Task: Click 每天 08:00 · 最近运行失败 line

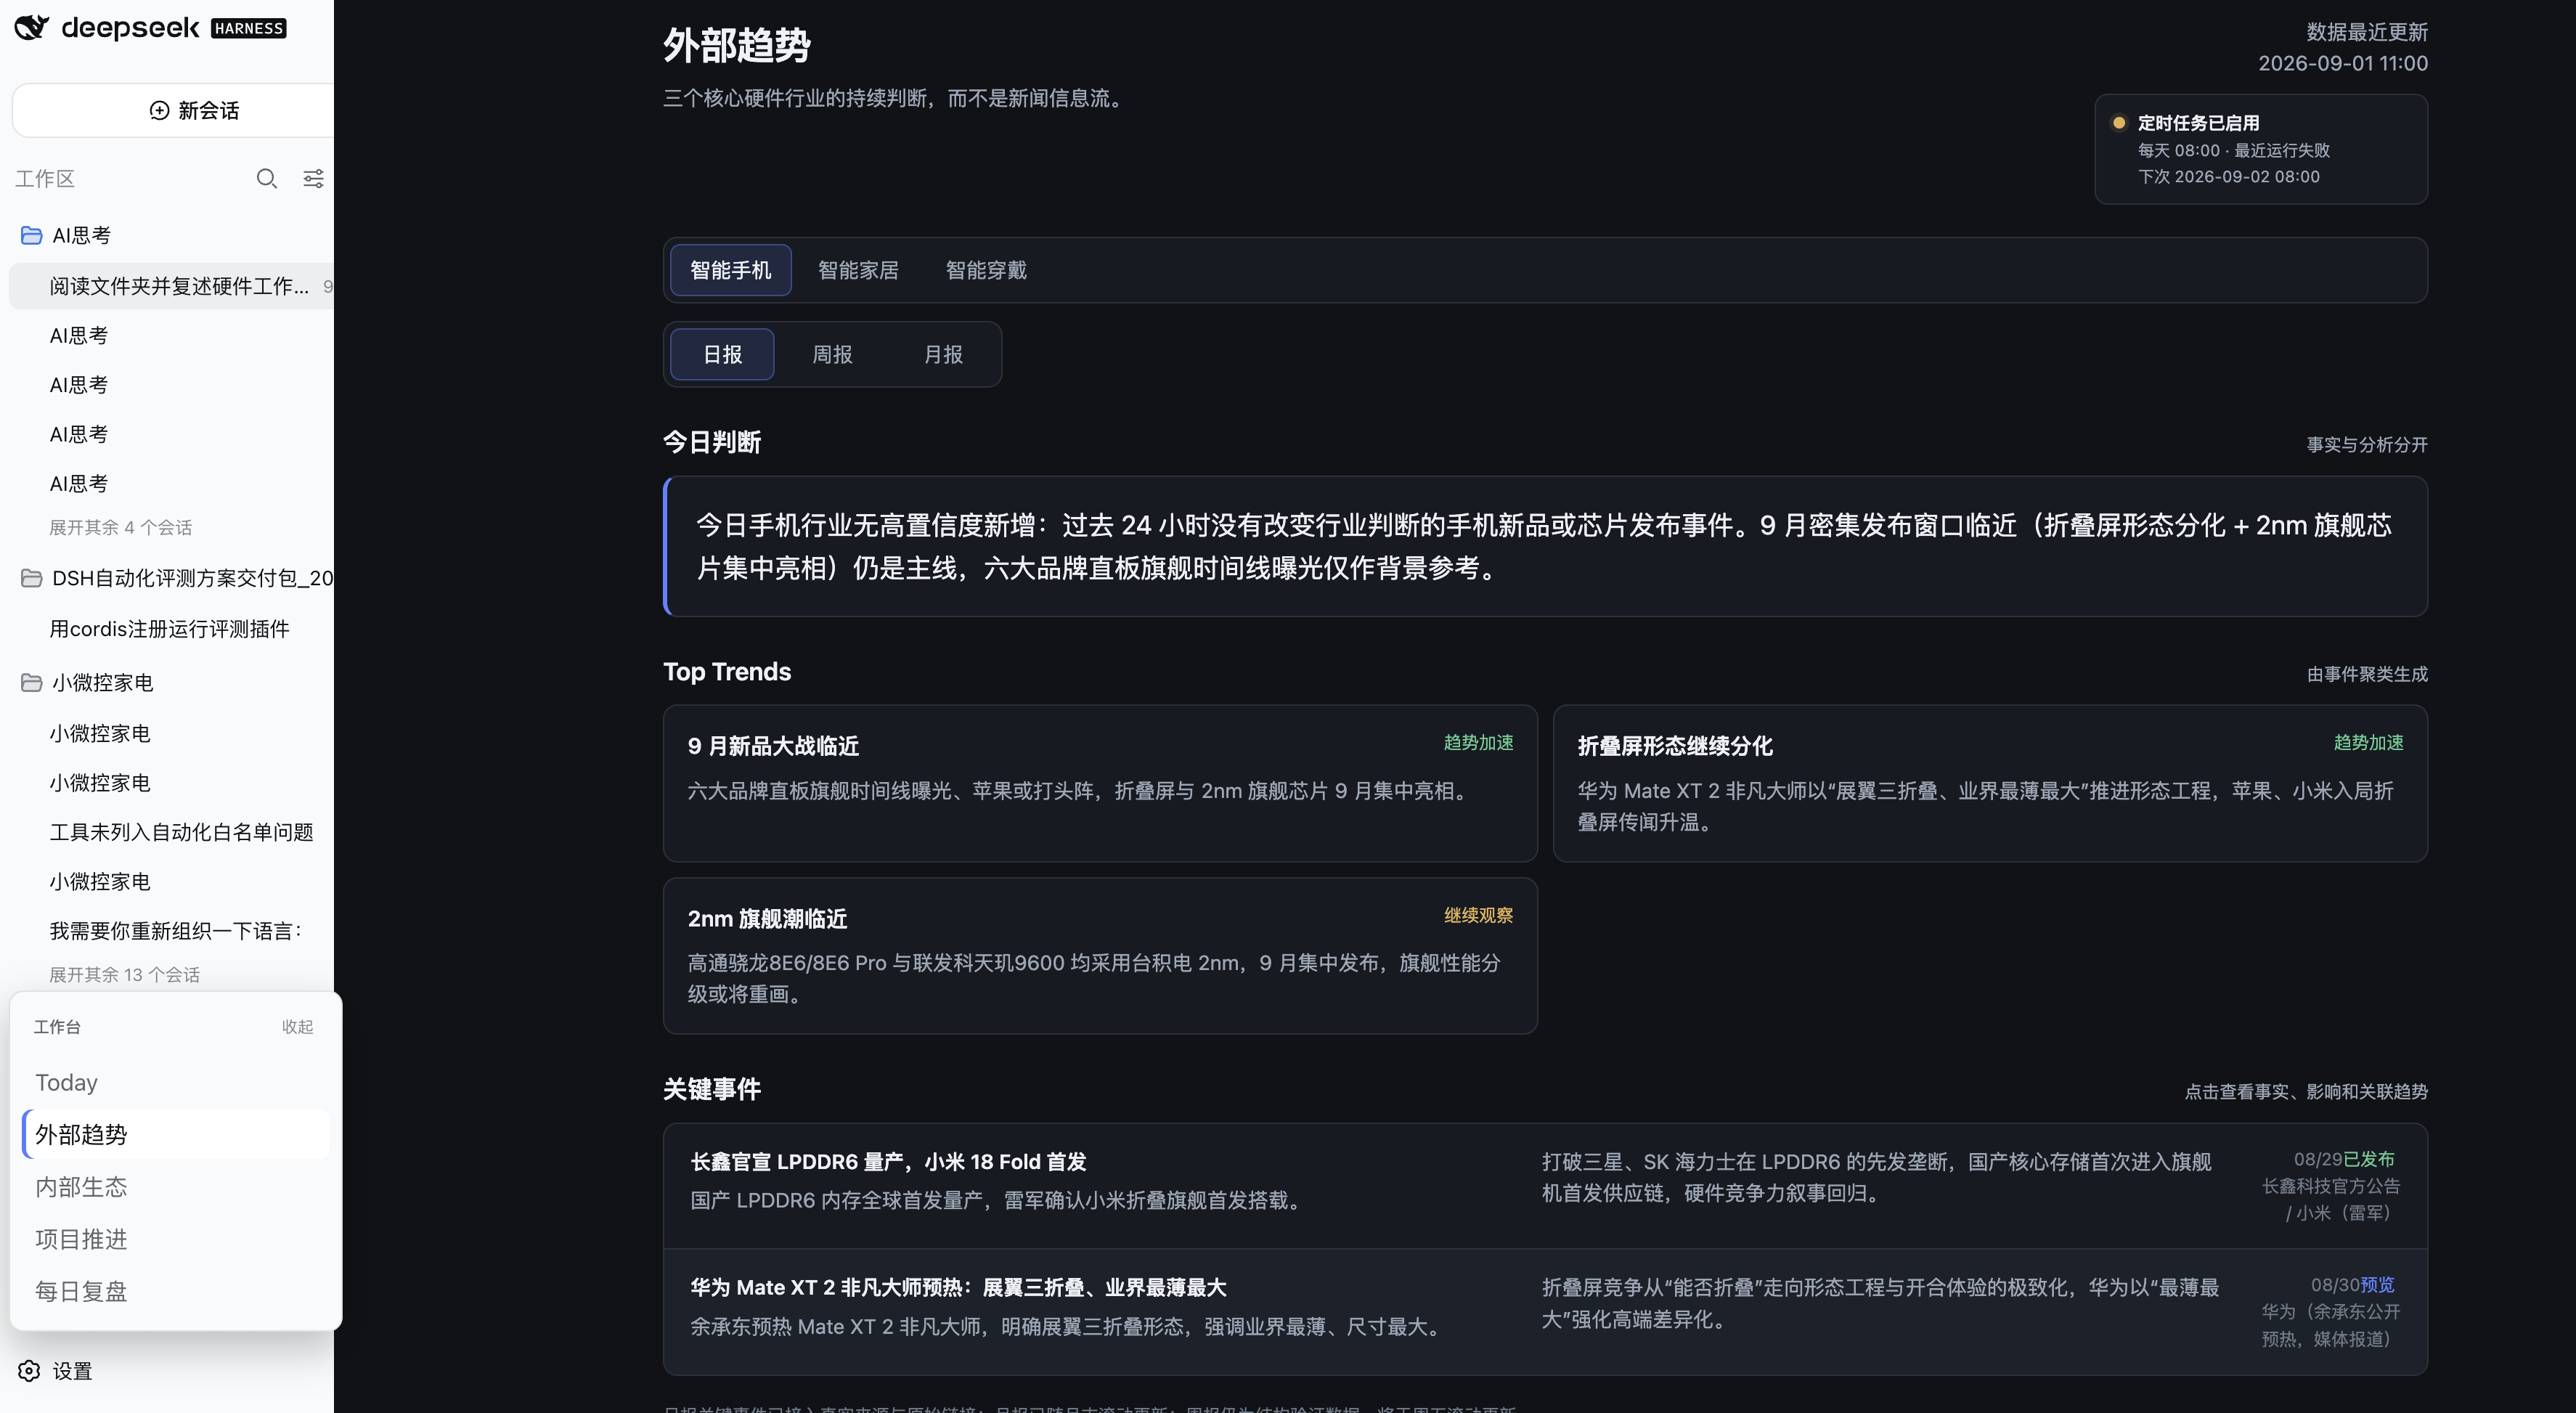Action: pos(2234,150)
